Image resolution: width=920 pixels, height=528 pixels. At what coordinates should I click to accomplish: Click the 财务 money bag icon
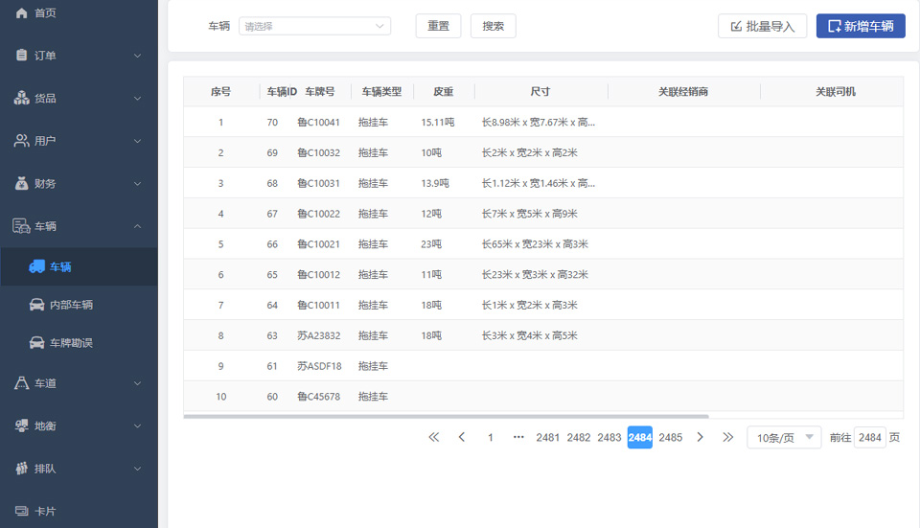coord(22,183)
